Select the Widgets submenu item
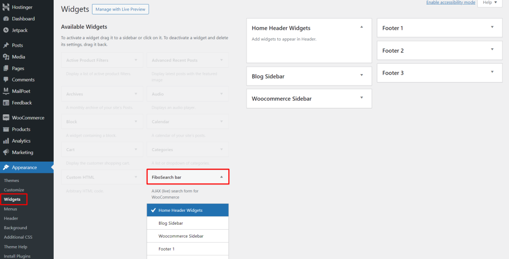Viewport: 509px width, 259px height. point(12,199)
